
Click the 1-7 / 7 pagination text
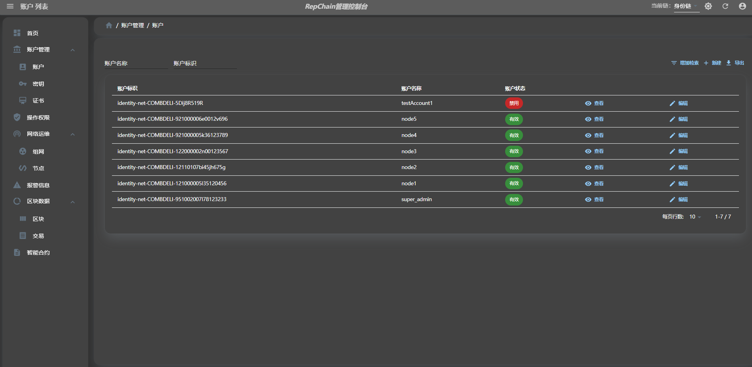(x=723, y=217)
